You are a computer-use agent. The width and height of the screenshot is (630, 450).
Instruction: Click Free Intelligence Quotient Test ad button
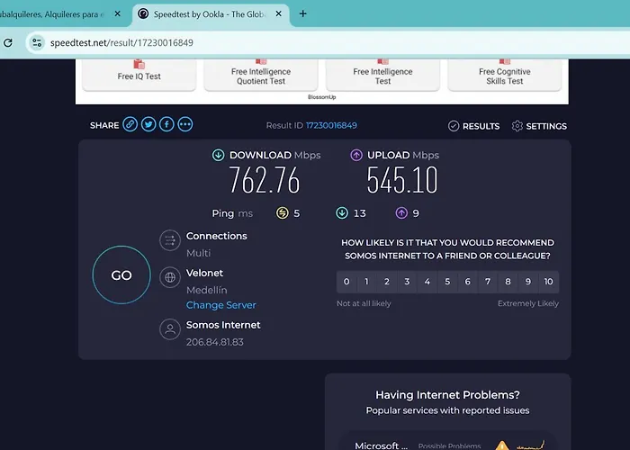point(261,75)
